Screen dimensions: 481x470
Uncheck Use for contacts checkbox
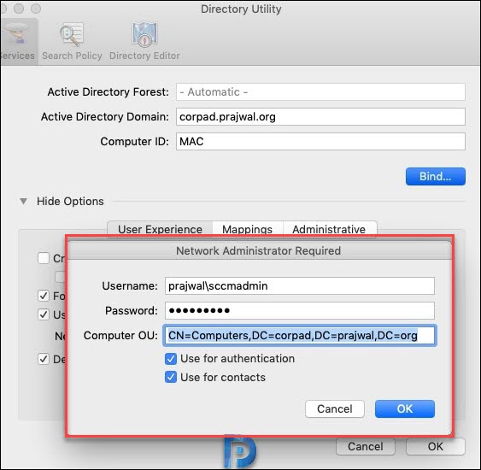click(x=171, y=377)
